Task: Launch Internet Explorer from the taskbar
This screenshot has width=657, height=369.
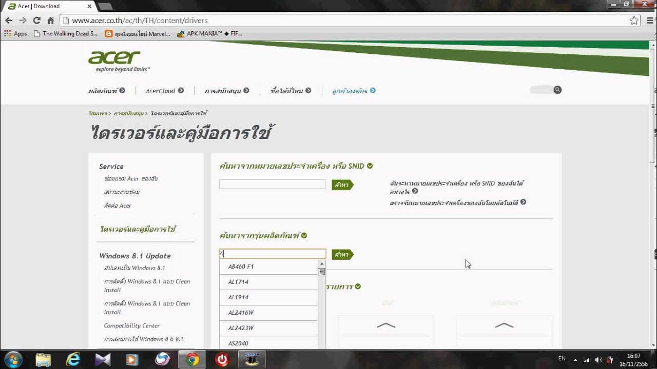Action: (73, 359)
